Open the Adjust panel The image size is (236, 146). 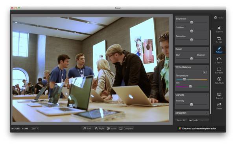pyautogui.click(x=219, y=50)
